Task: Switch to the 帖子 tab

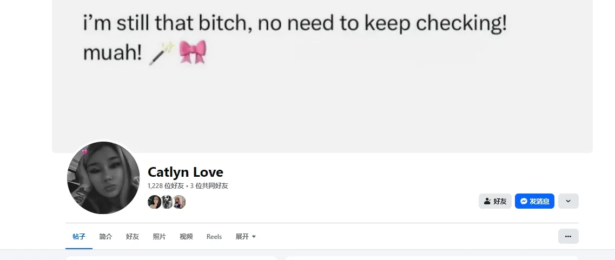Action: [79, 237]
